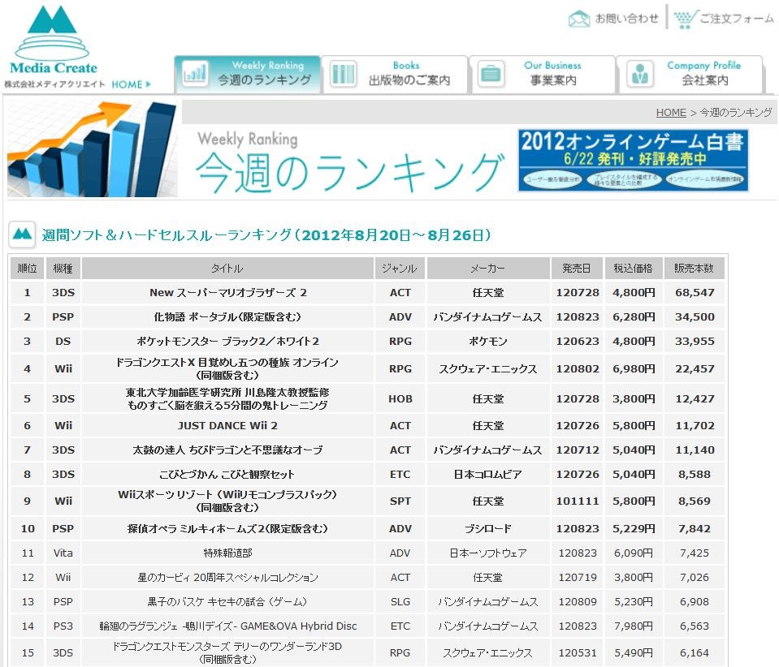779x667 pixels.
Task: Click sales figure 68,547
Action: pos(695,293)
